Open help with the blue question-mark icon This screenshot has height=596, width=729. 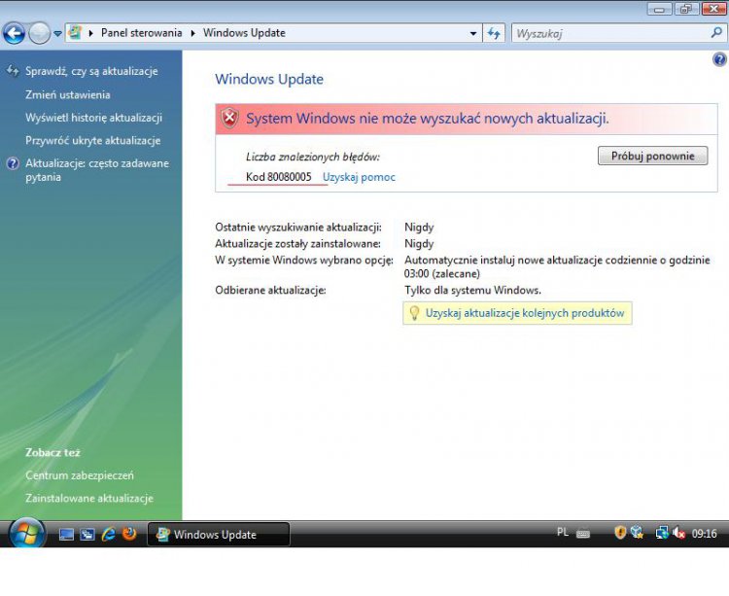coord(719,59)
